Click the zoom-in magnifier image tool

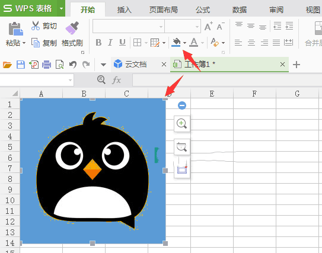coord(182,124)
